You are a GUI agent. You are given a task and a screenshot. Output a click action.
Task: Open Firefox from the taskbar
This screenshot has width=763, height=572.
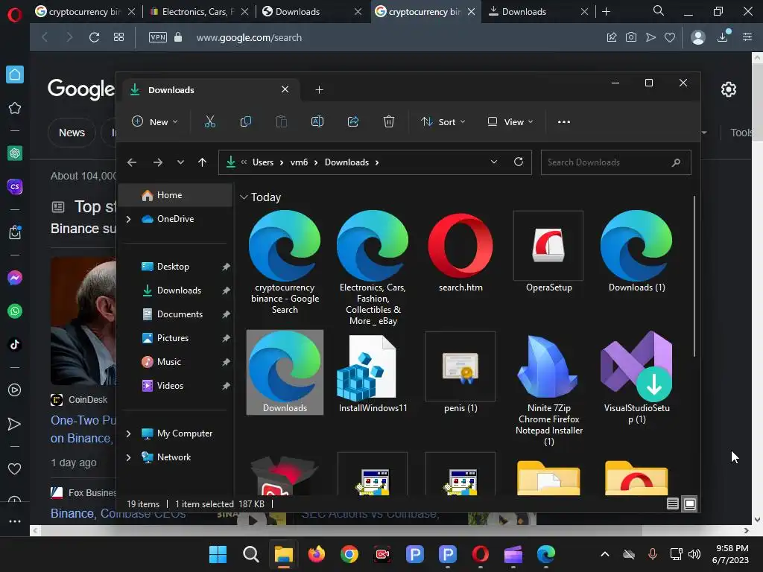(x=316, y=554)
